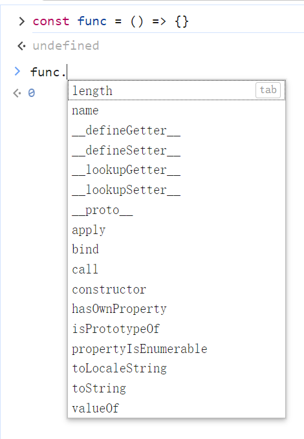Select toLocaleString suggestion

[177, 369]
